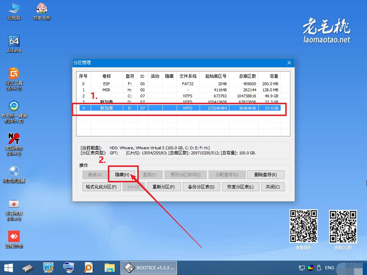367x275 pixels.
Task: Click the USB device tray icon
Action: tap(319, 268)
